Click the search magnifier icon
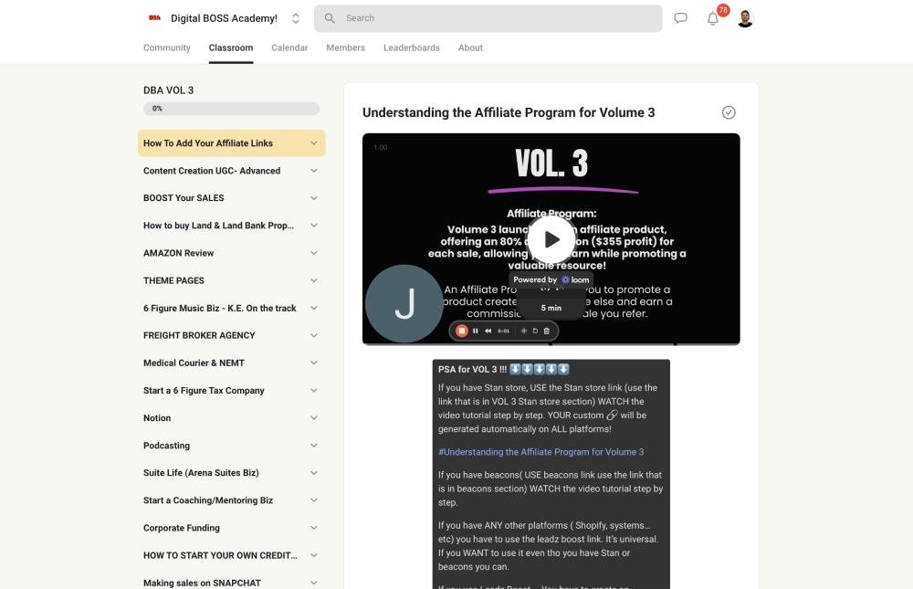The image size is (913, 589). pyautogui.click(x=330, y=18)
